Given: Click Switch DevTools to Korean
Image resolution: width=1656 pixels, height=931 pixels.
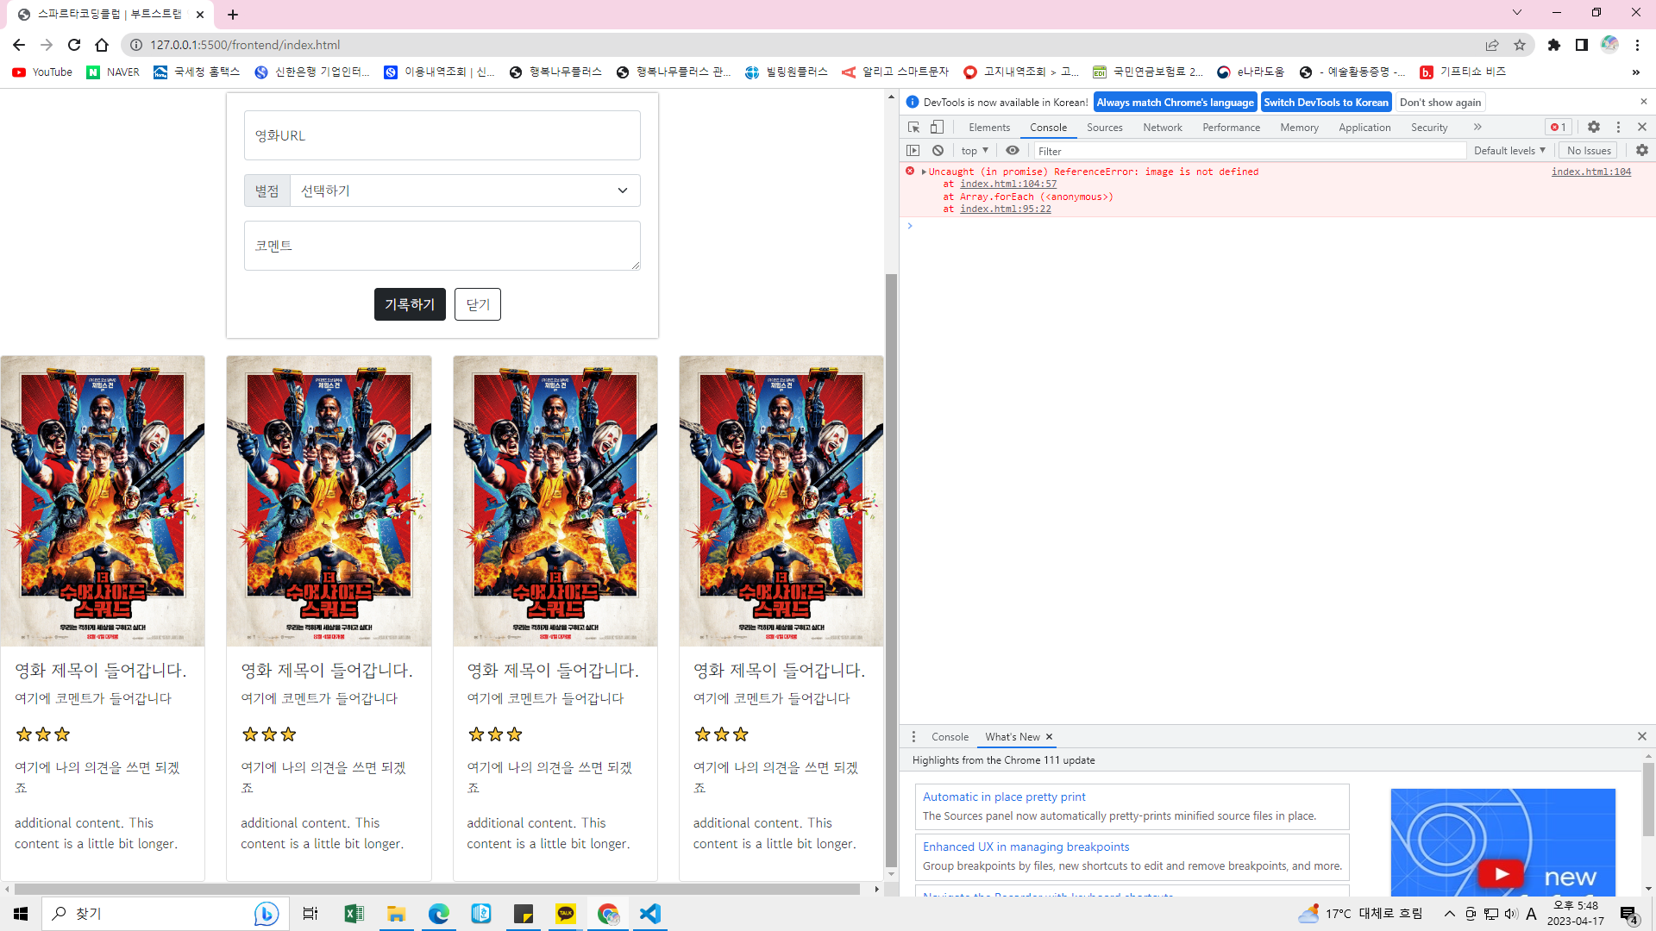Looking at the screenshot, I should (1327, 102).
